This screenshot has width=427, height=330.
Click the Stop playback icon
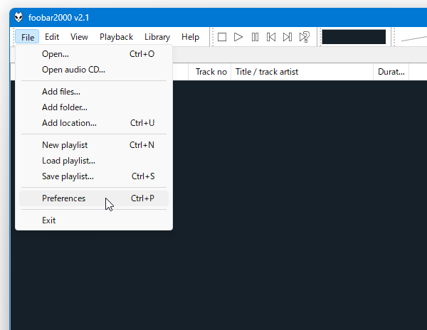pos(222,37)
